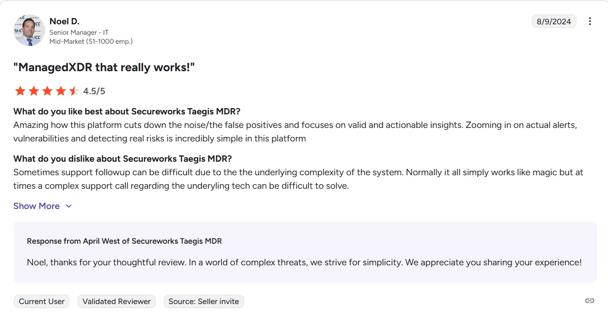The width and height of the screenshot is (608, 318).
Task: Select the Senior Manager - IT job title
Action: [x=78, y=32]
